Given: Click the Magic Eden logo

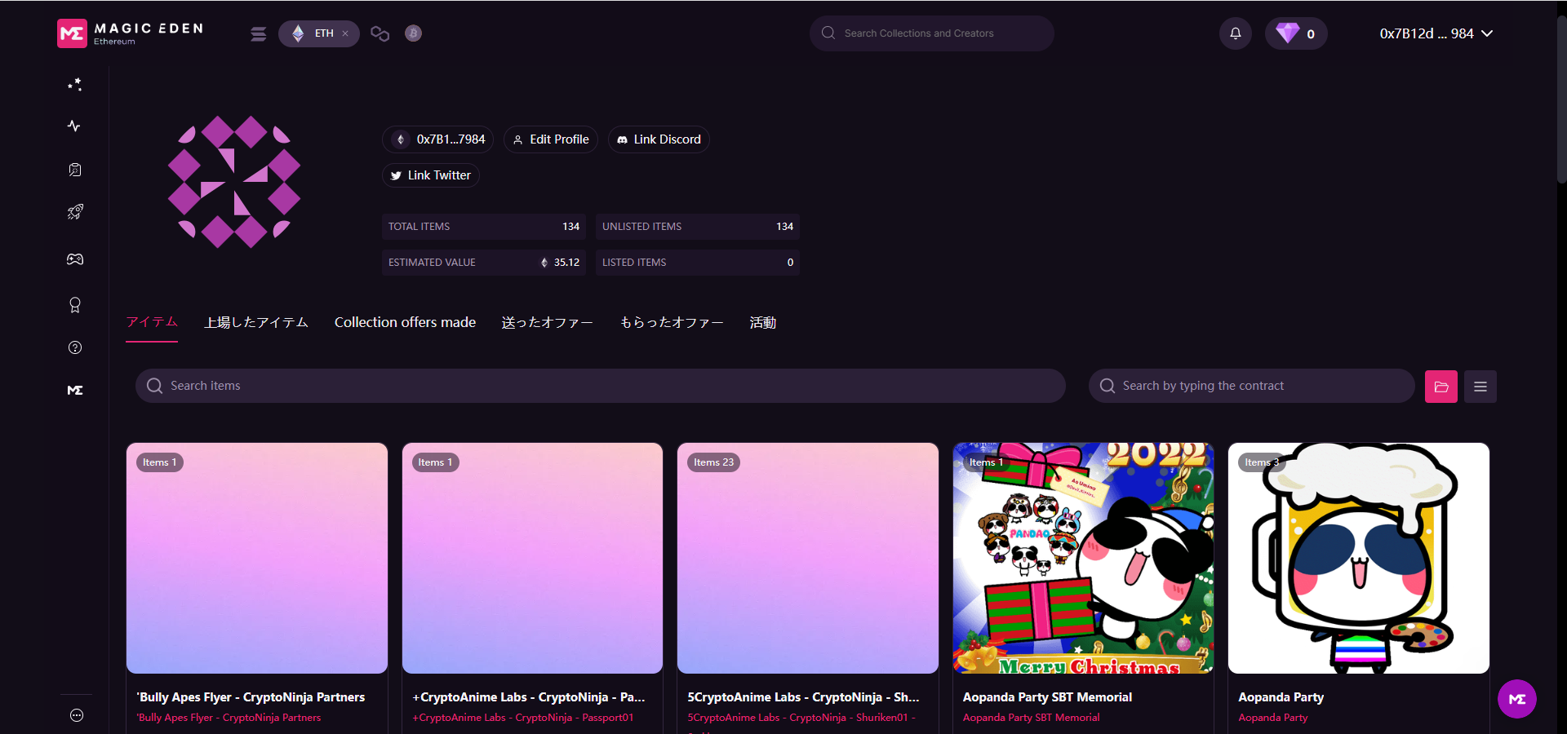Looking at the screenshot, I should (x=131, y=33).
